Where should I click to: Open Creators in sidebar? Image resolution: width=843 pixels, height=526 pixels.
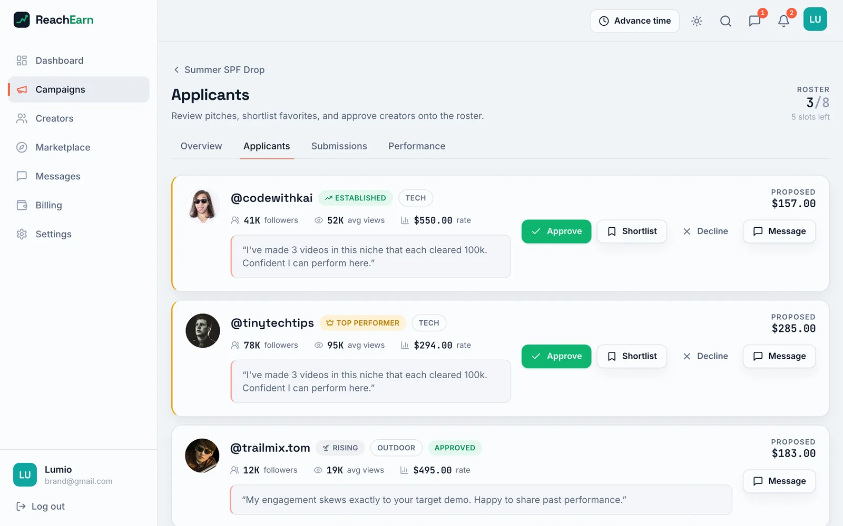(79, 118)
